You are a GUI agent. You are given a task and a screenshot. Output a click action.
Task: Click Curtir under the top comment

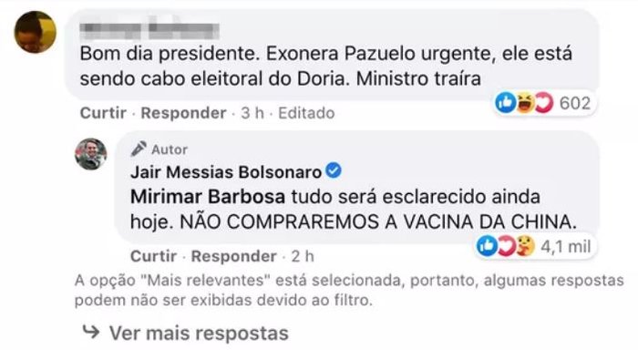(x=103, y=113)
